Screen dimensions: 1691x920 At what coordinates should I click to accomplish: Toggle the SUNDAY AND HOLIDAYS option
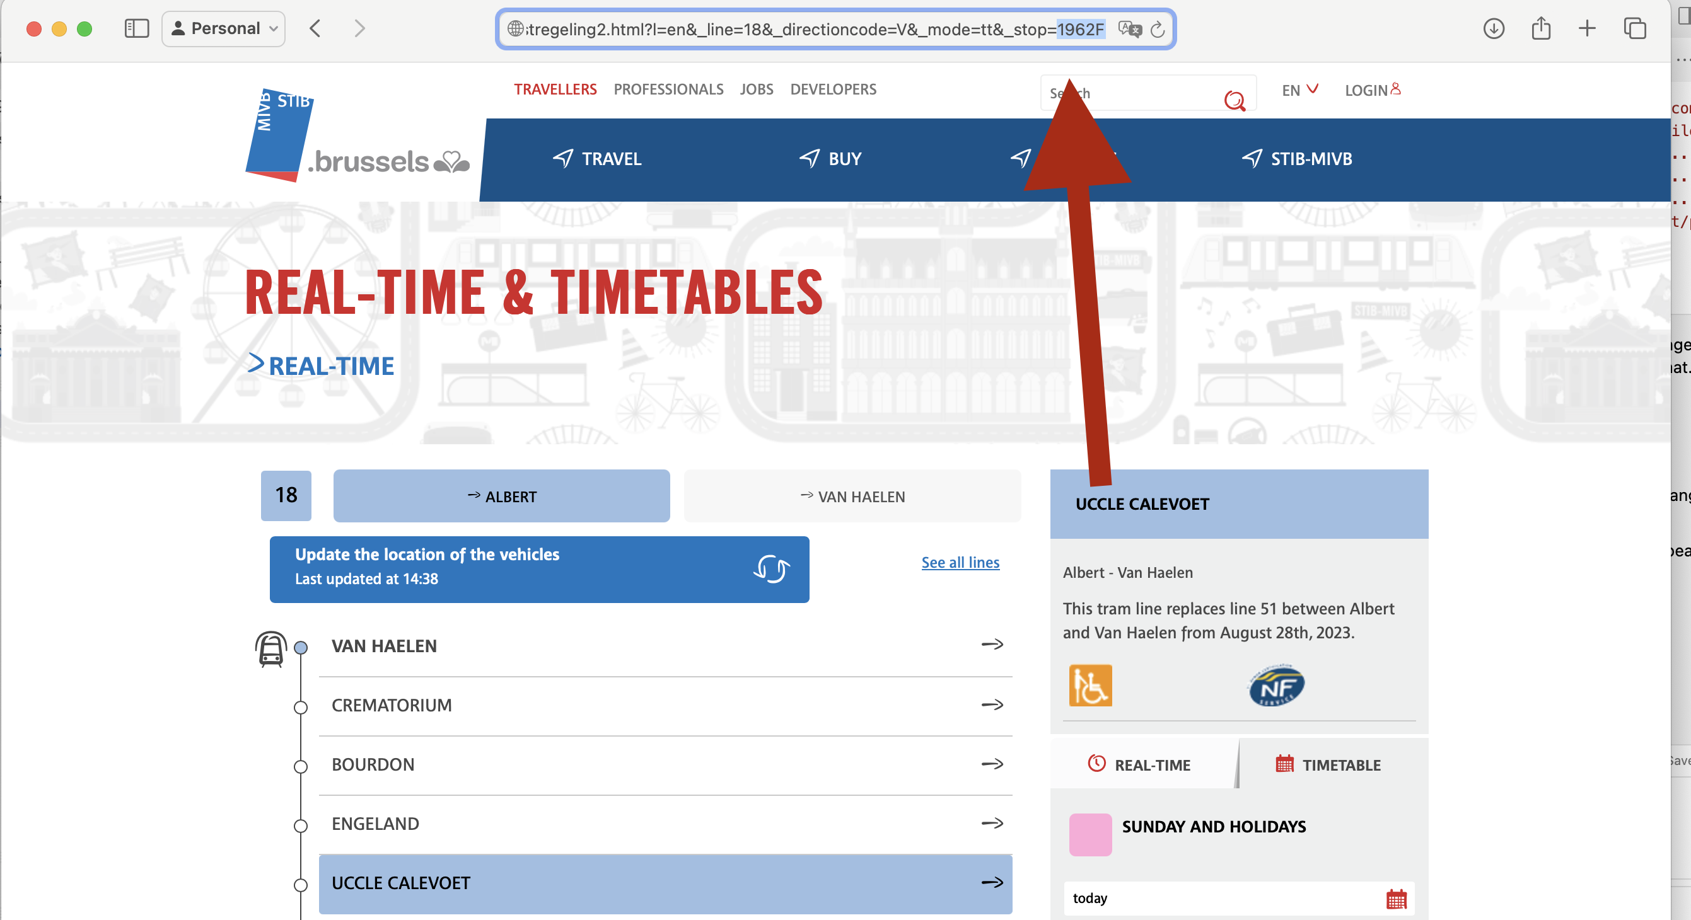1090,827
